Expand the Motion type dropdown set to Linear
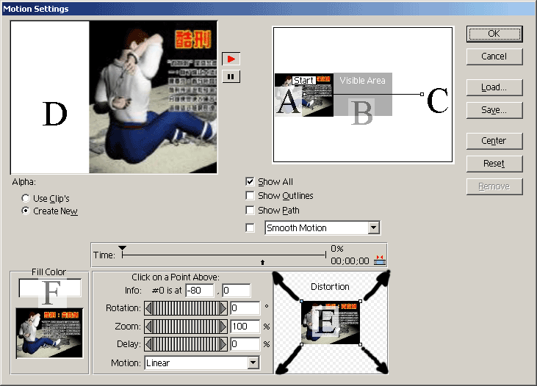The height and width of the screenshot is (386, 537). (x=253, y=363)
